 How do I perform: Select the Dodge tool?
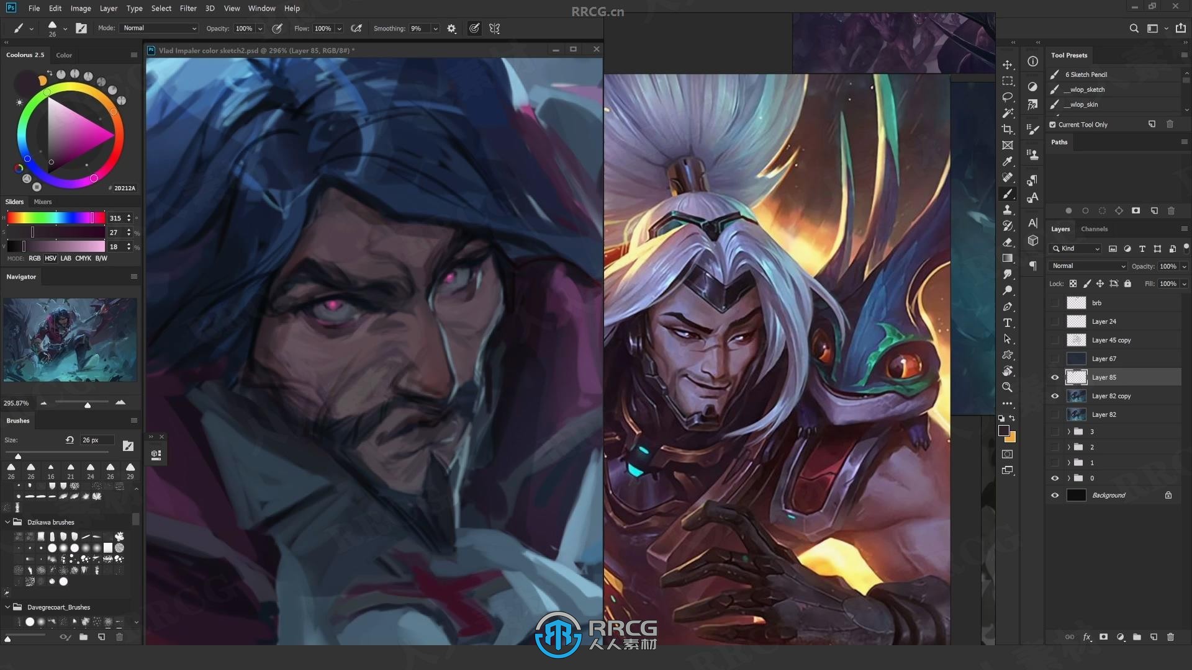point(1008,290)
